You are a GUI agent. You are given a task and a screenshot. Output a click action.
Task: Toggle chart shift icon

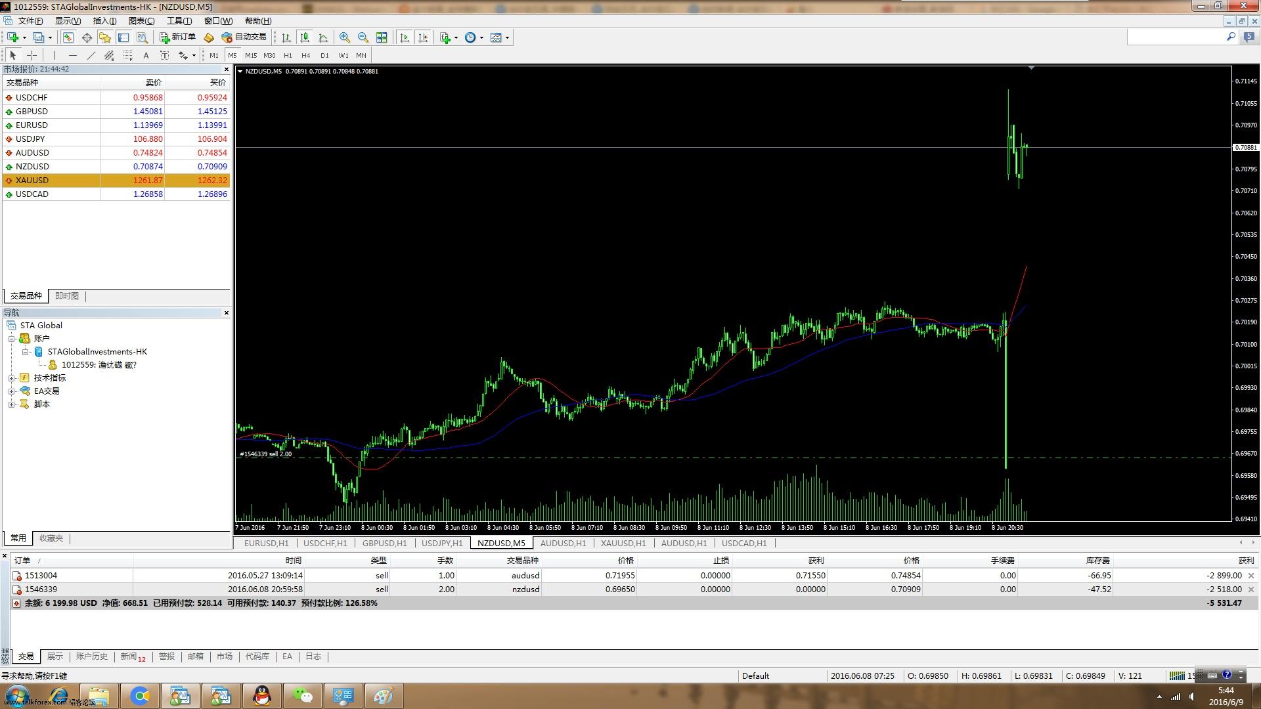tap(423, 37)
